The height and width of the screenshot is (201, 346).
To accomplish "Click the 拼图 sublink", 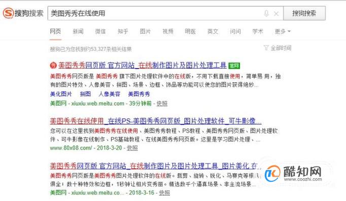I will coord(85,94).
